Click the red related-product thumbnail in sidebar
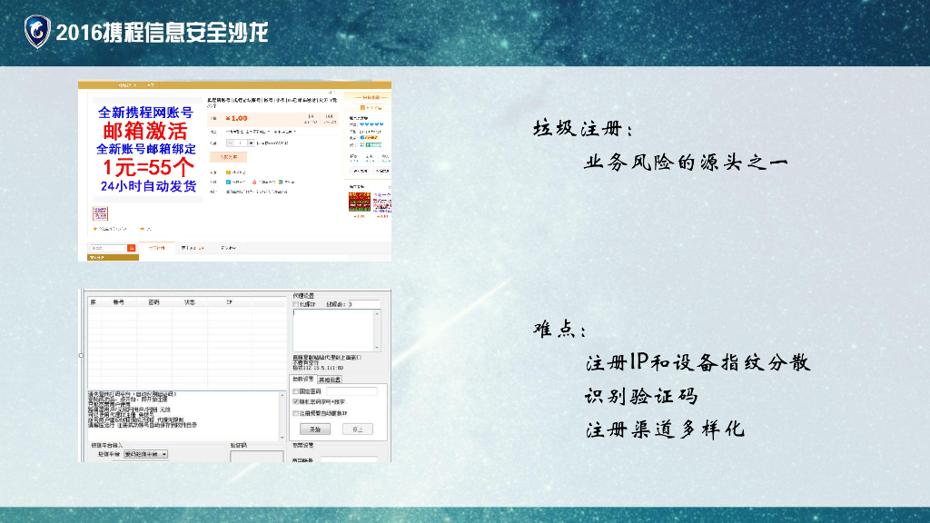Image resolution: width=930 pixels, height=523 pixels. pos(360,202)
